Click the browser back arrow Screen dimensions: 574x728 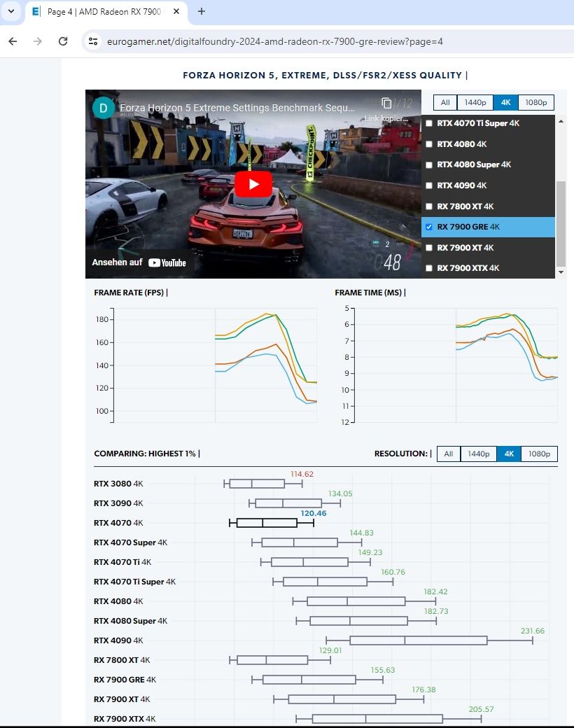click(x=13, y=41)
